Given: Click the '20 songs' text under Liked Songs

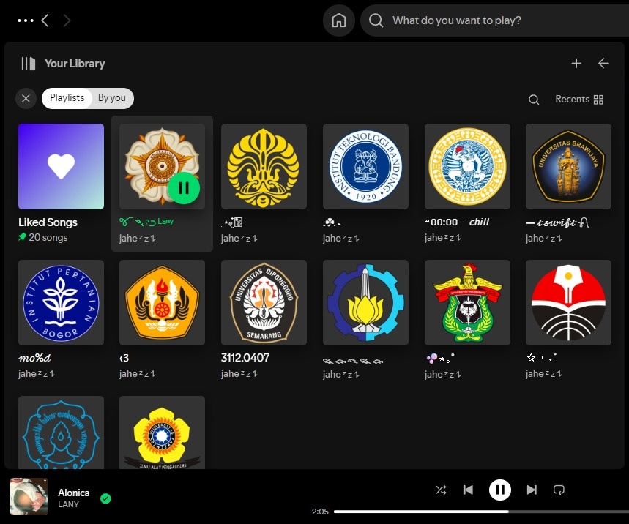Looking at the screenshot, I should tap(48, 237).
